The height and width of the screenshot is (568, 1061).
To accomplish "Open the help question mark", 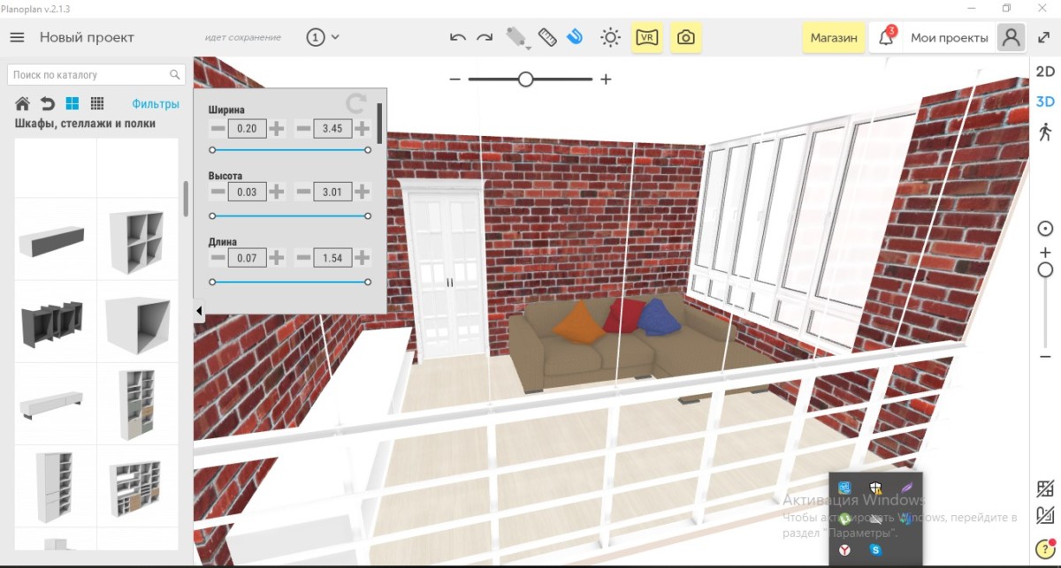I will pos(1045,549).
